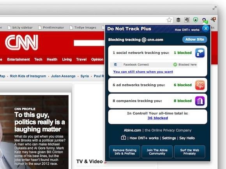Click the Evernote clipper extension icon
Viewport: 226px width, 169px height.
(187, 20)
